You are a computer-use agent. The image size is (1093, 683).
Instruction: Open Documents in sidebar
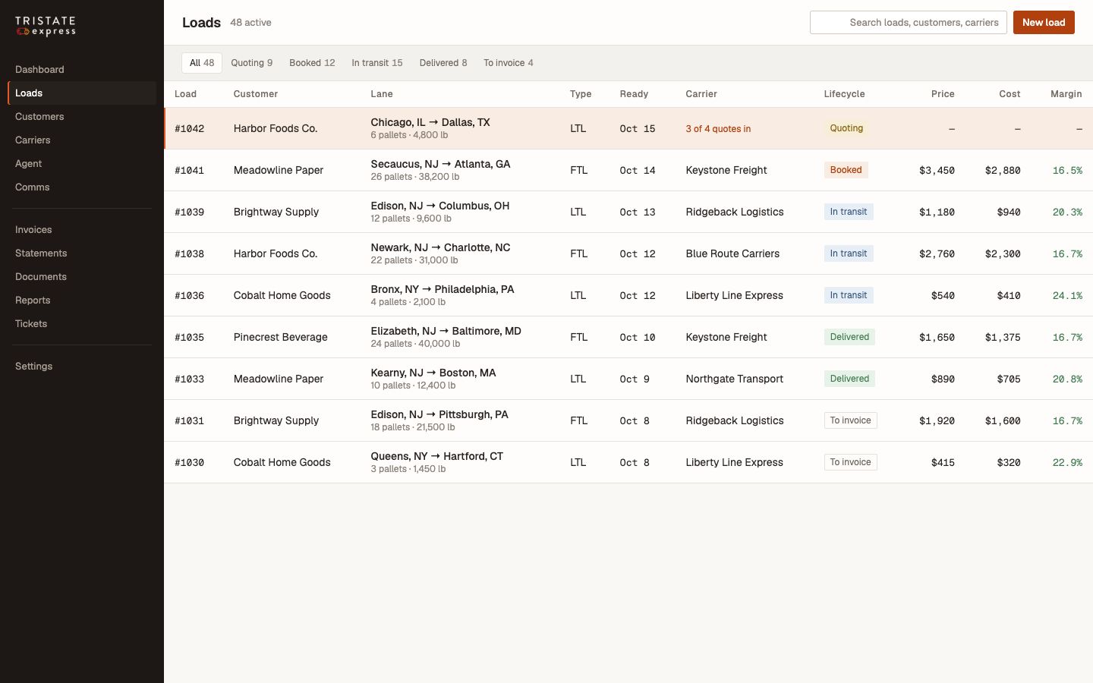coord(82,276)
